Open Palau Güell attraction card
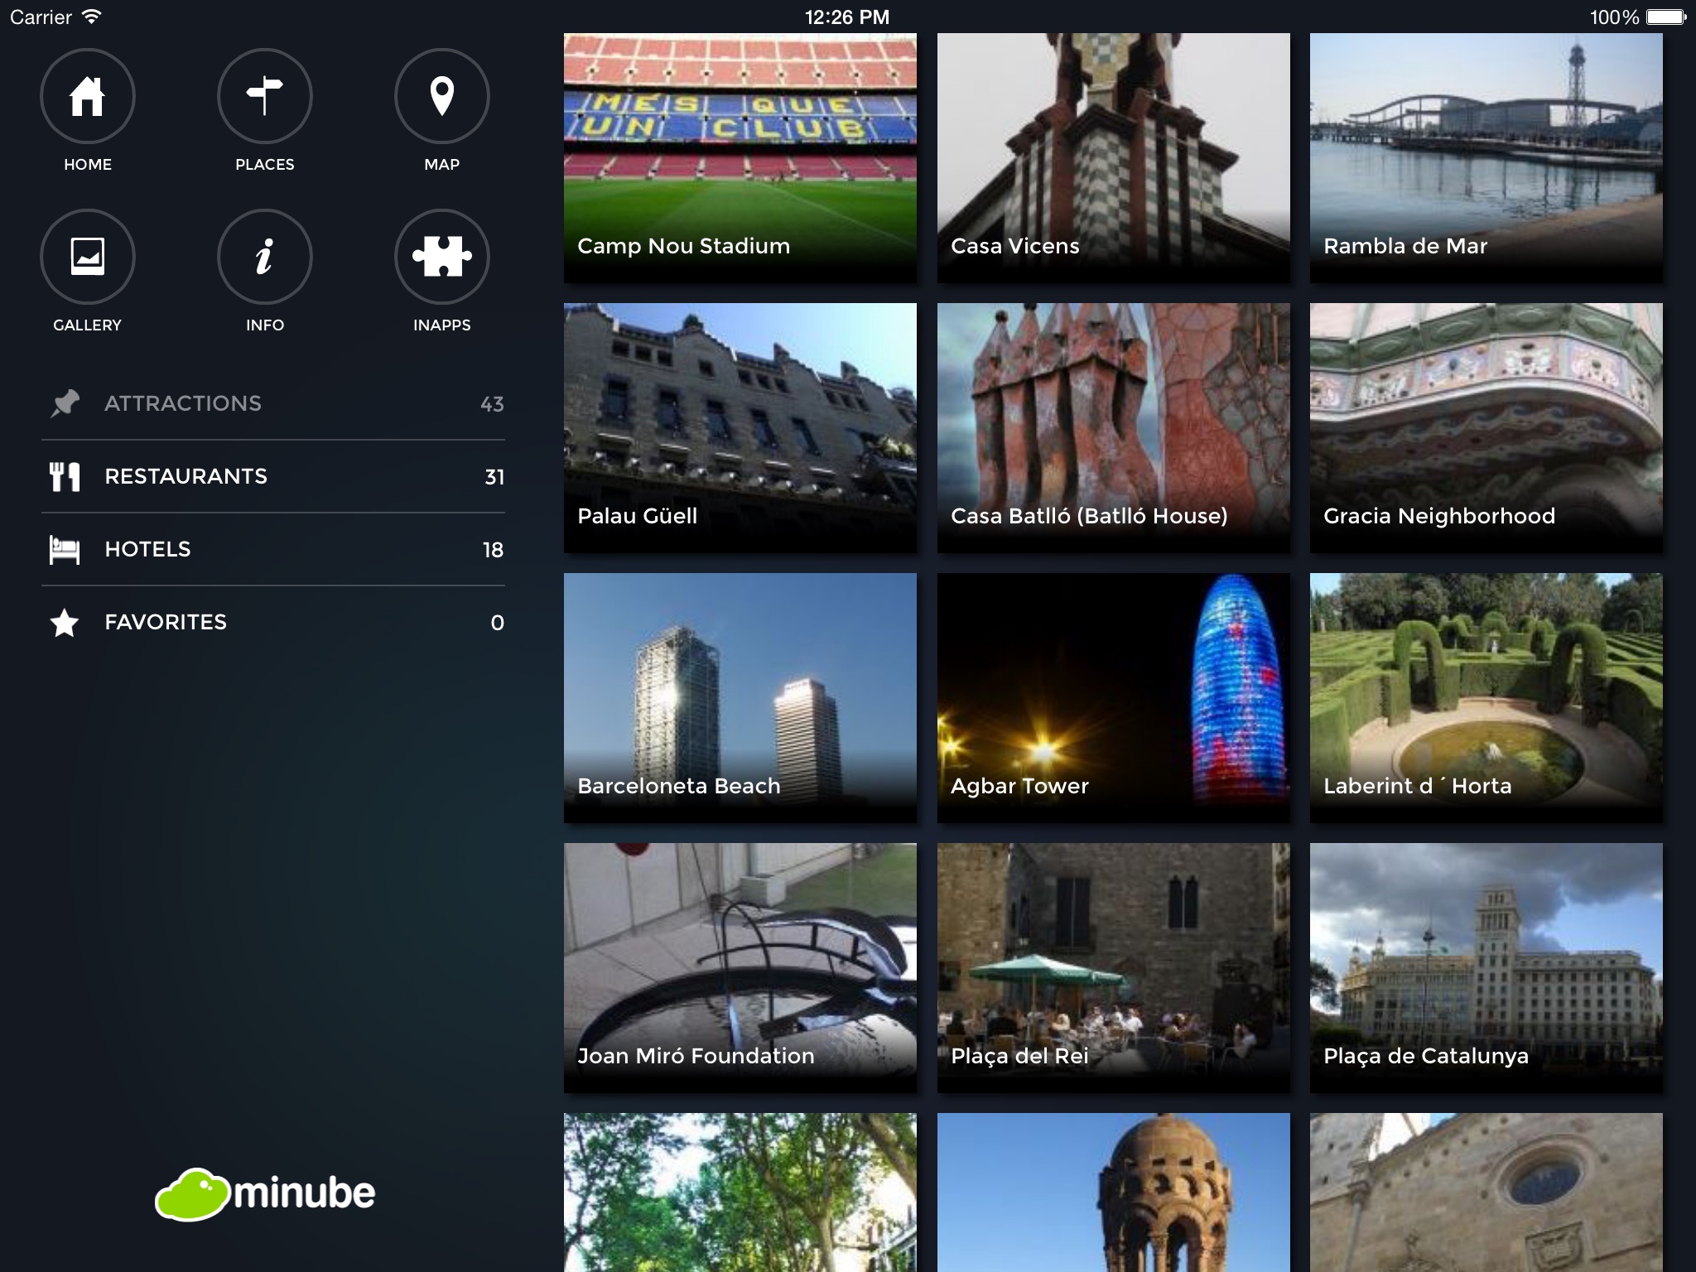The image size is (1696, 1272). (740, 427)
